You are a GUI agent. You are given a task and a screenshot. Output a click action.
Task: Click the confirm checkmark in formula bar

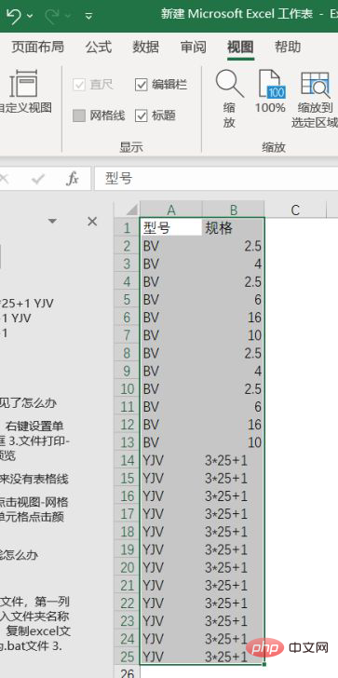pyautogui.click(x=38, y=179)
